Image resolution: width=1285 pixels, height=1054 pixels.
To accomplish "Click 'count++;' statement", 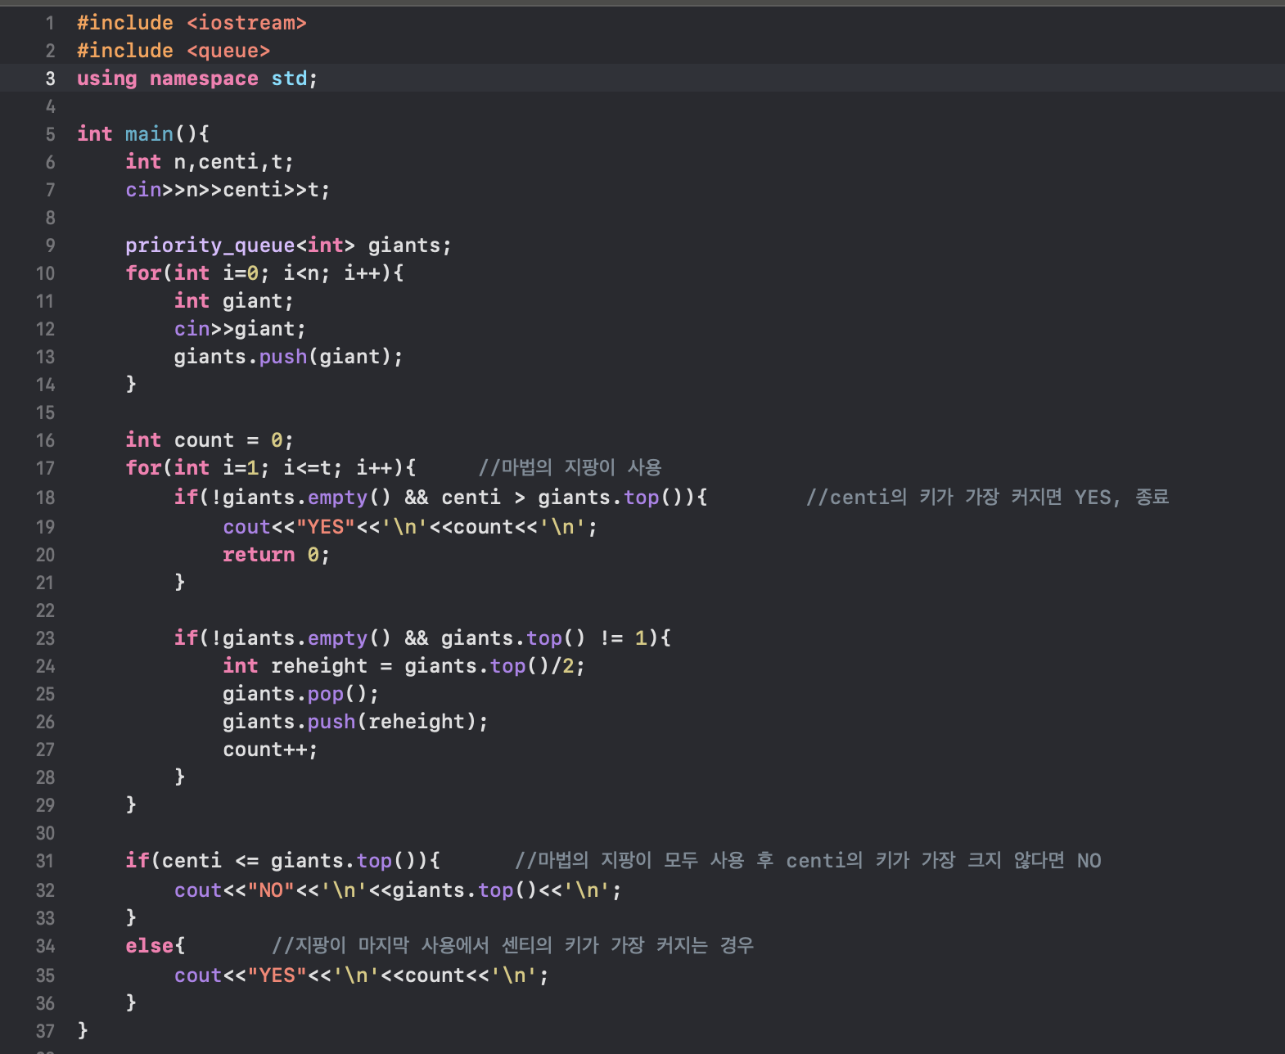I will (x=270, y=750).
